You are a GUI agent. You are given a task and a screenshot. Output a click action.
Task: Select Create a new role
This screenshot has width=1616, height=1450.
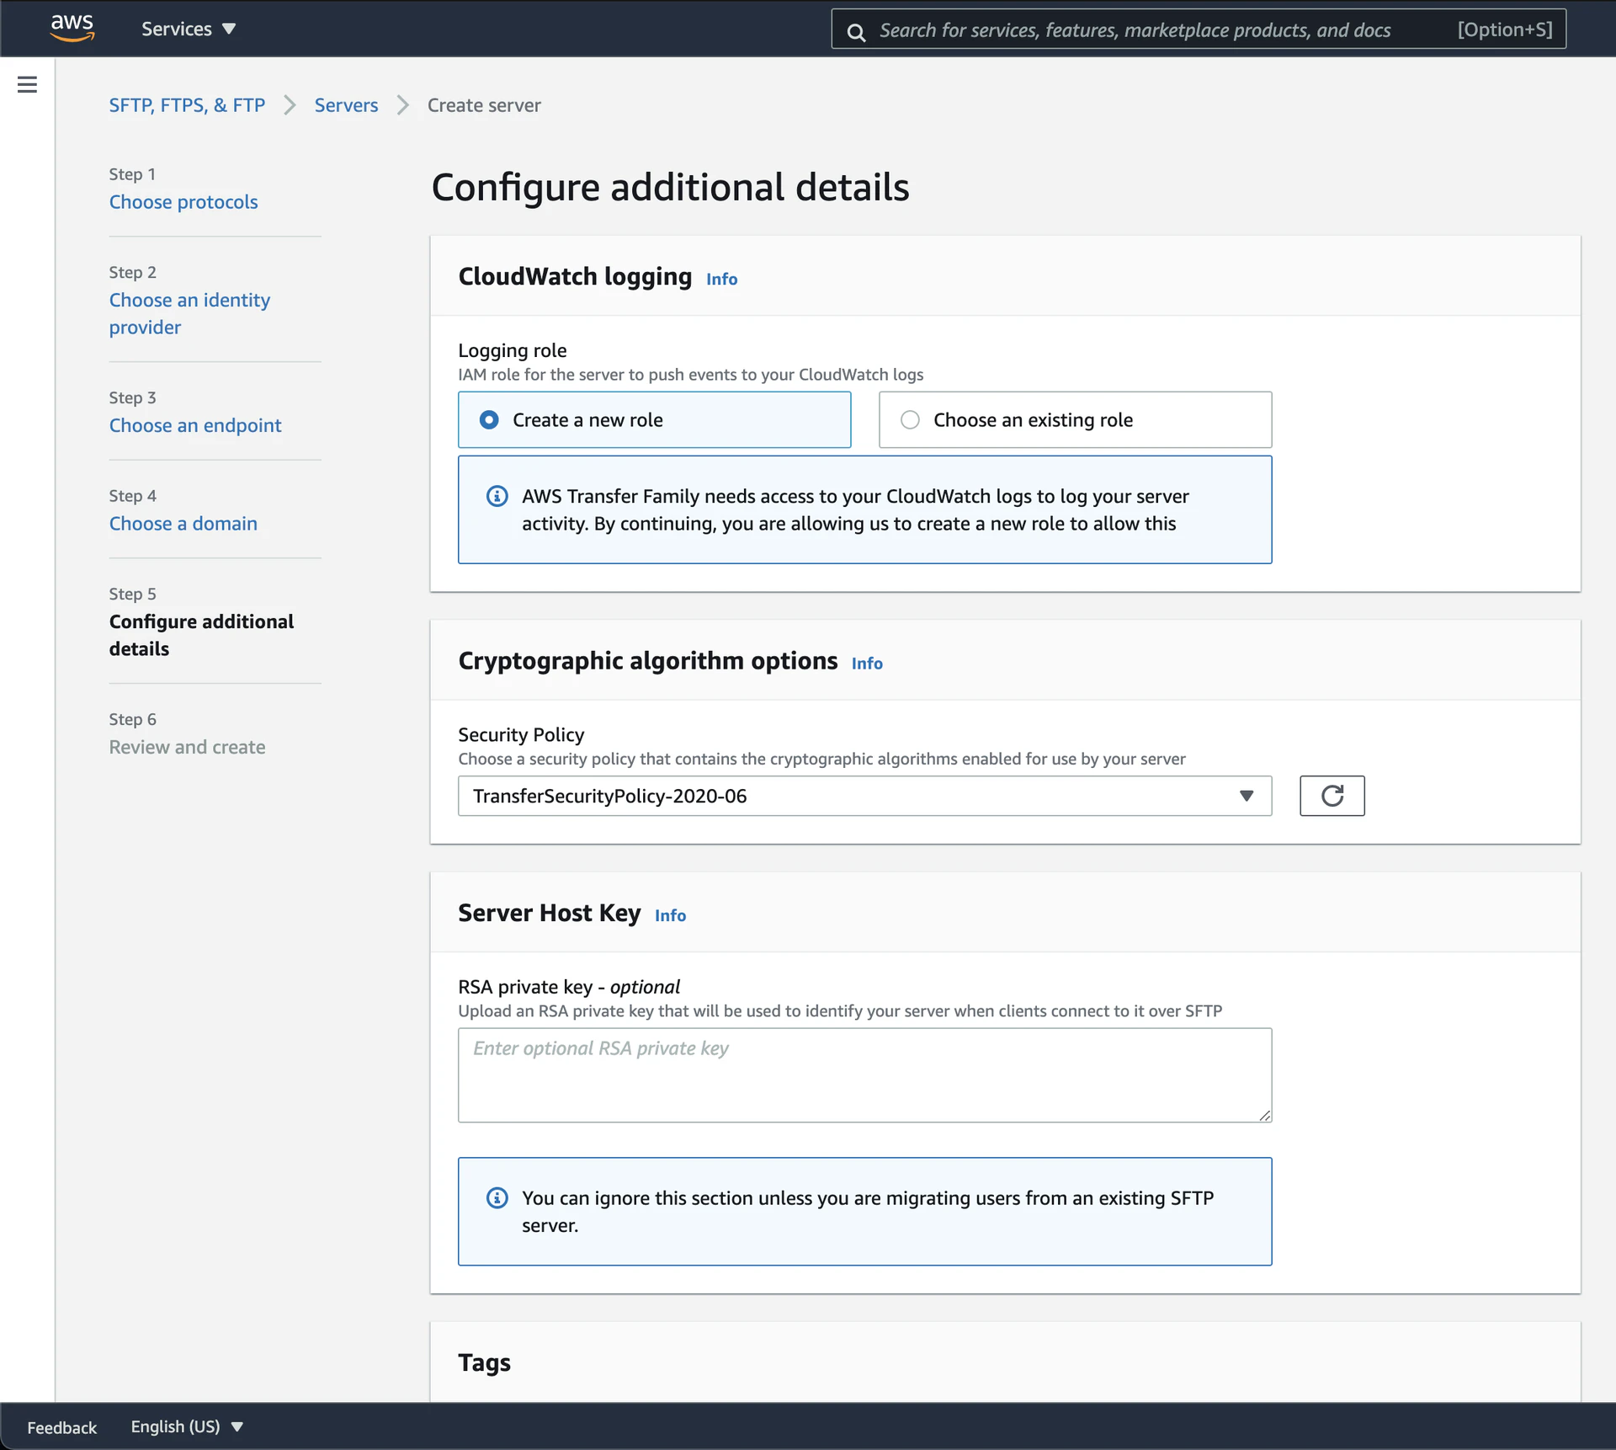pyautogui.click(x=654, y=419)
